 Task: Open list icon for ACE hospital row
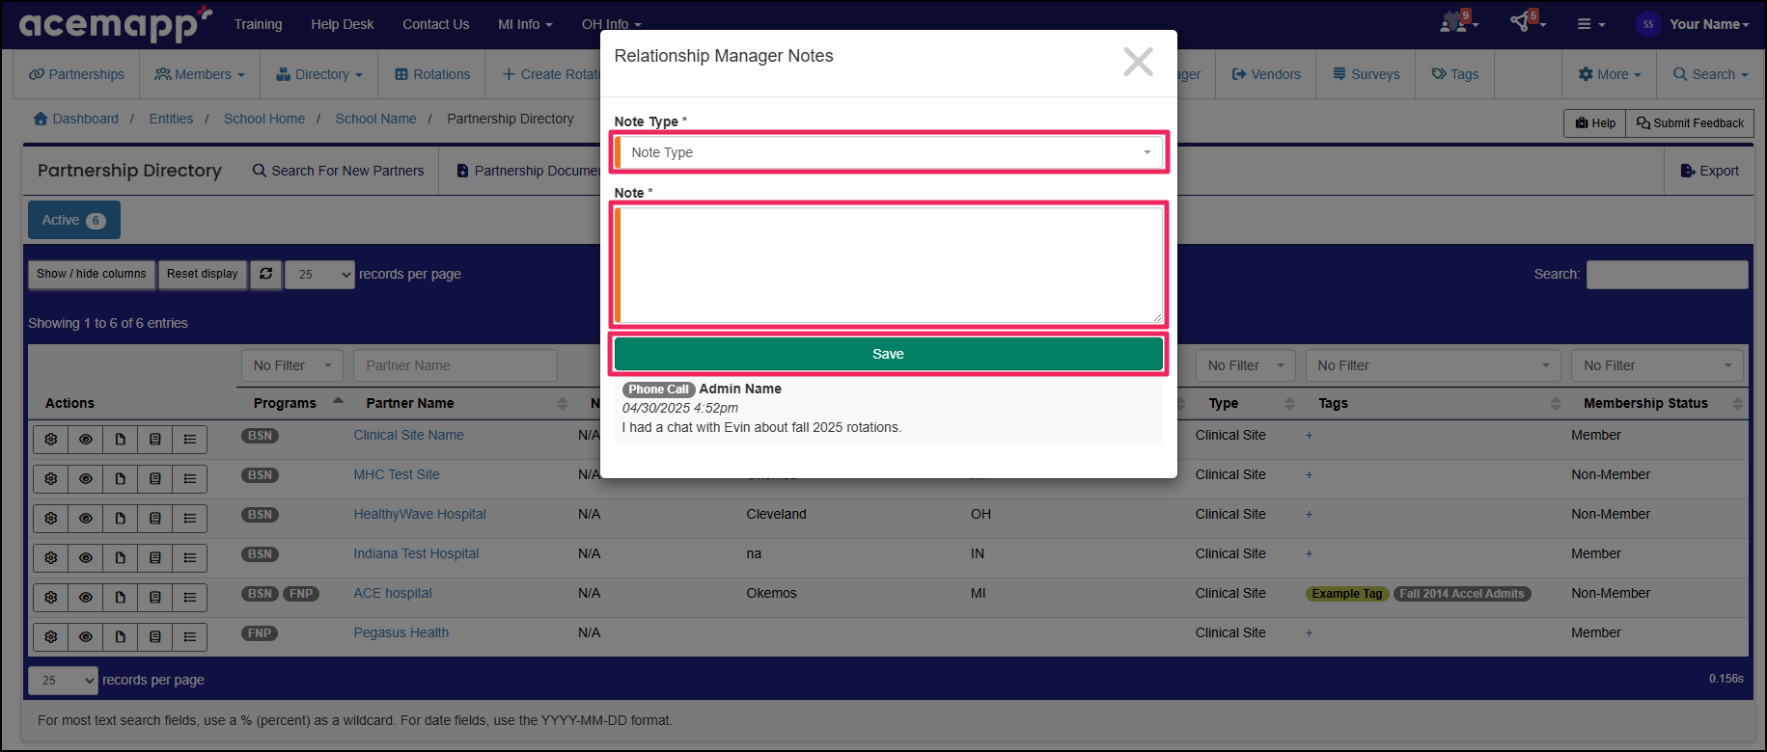coord(190,598)
